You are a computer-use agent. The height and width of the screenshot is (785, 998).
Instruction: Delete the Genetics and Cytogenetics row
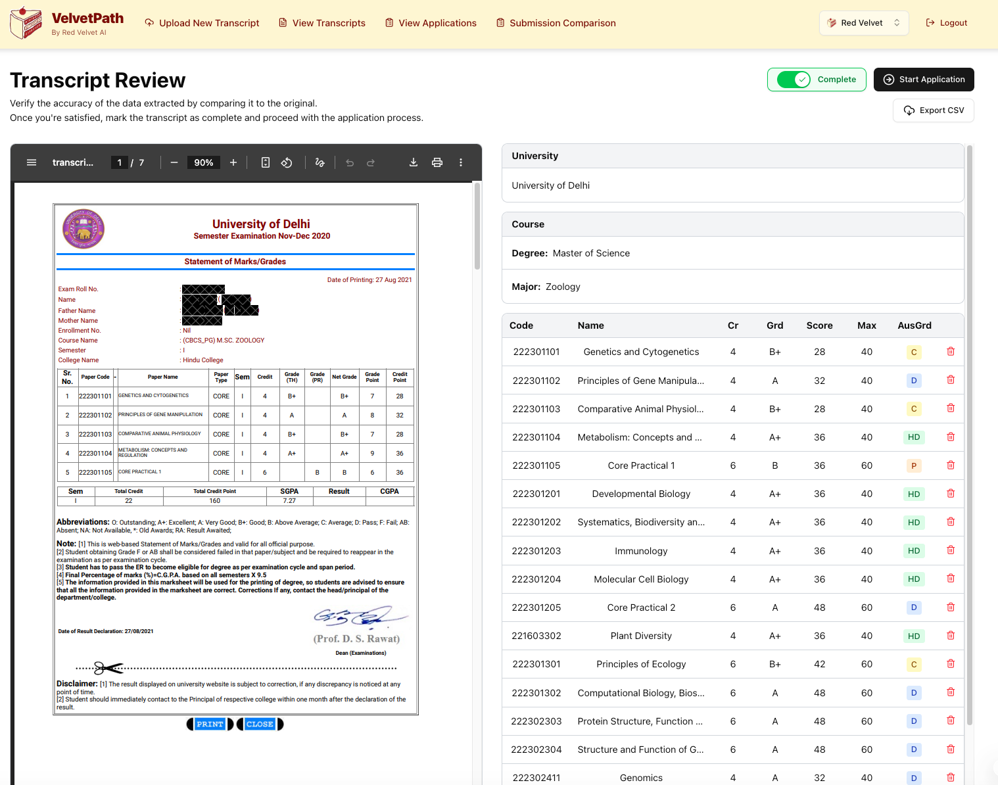[951, 351]
